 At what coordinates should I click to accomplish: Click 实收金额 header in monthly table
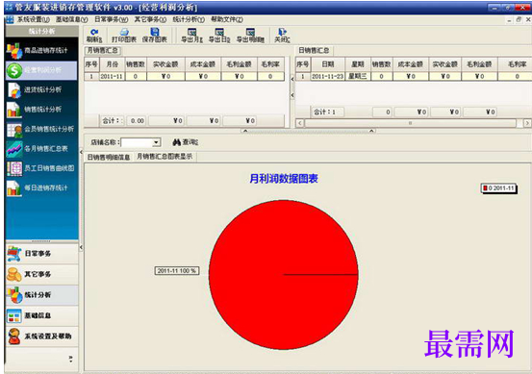click(x=165, y=64)
